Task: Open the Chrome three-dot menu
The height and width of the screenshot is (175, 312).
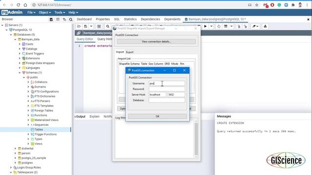Action: tap(307, 5)
